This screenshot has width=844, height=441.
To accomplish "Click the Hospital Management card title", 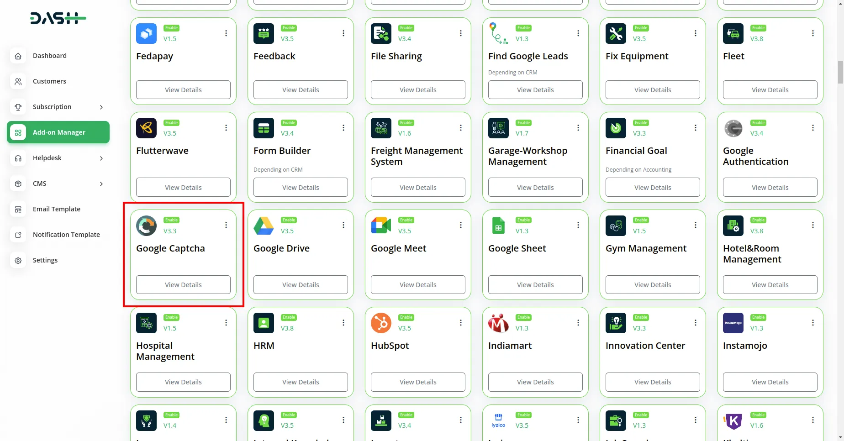I will (165, 351).
